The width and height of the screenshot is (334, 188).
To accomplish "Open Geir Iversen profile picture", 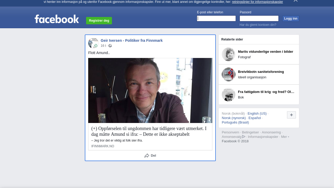I will tap(93, 43).
